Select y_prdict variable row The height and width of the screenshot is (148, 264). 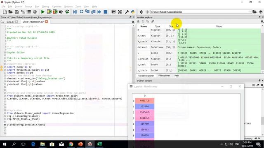pos(199,59)
